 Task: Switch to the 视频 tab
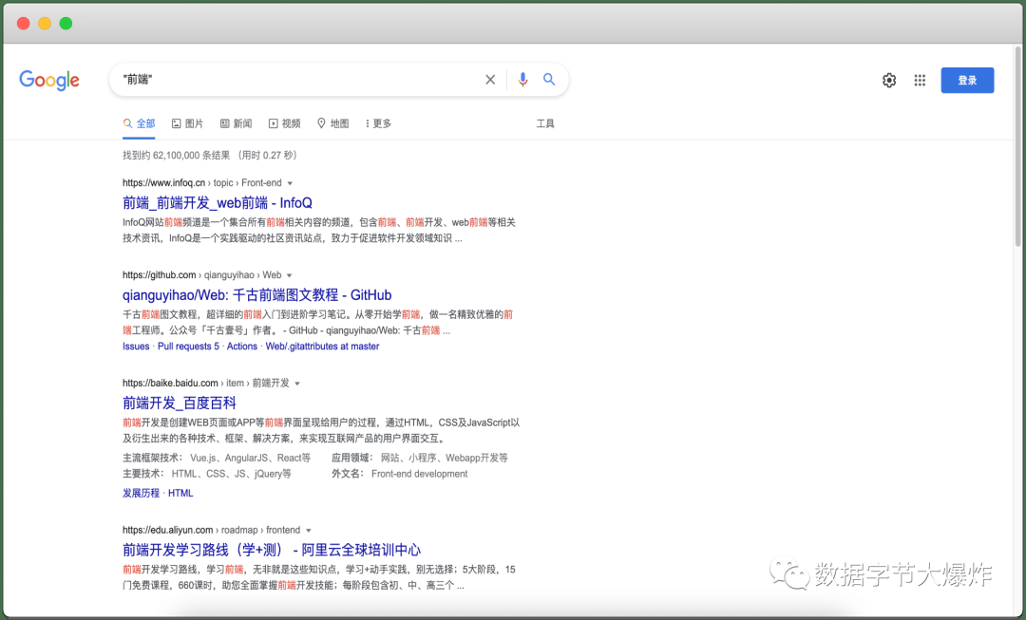coord(285,123)
